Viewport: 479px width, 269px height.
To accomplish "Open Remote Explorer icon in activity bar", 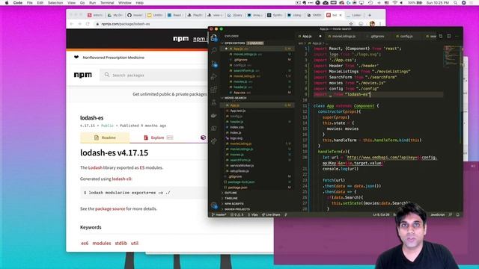I will [214, 129].
